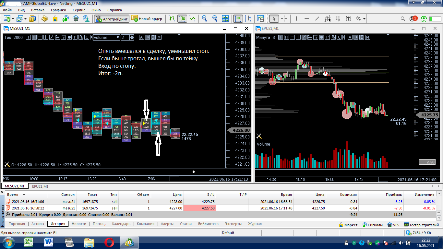Open the Market shopping bag toolbar icon
This screenshot has height=249, width=443.
click(x=55, y=18)
